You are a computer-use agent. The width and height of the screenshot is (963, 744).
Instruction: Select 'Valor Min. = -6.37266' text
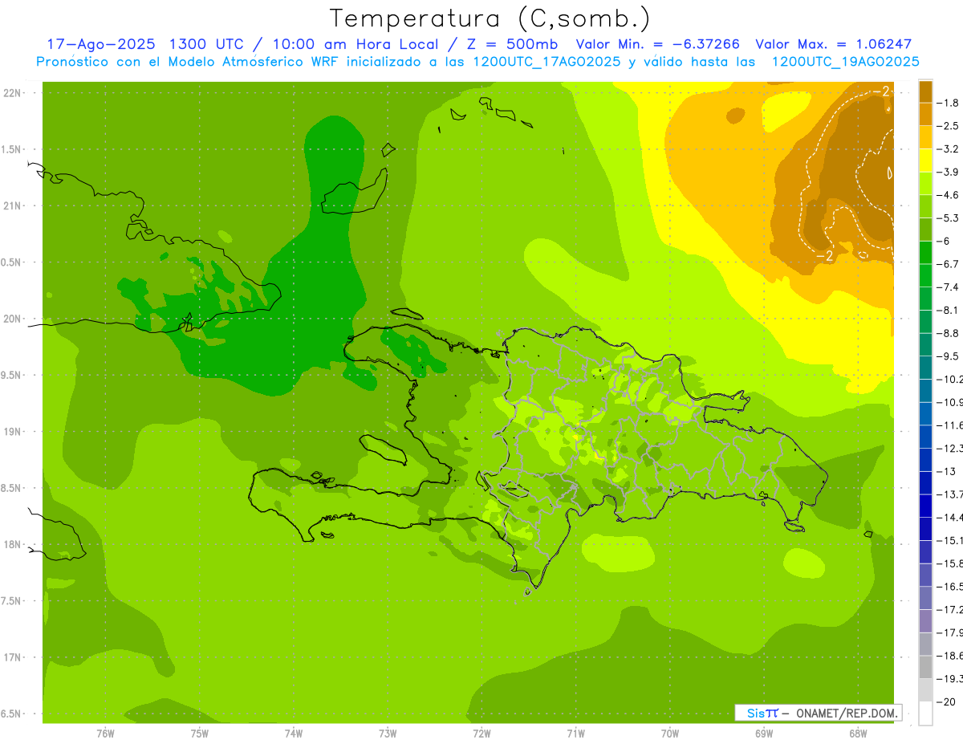(658, 44)
